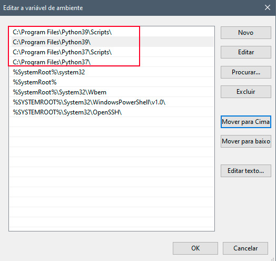Open the Procurar... browse dialog
The image size is (276, 261).
point(246,72)
